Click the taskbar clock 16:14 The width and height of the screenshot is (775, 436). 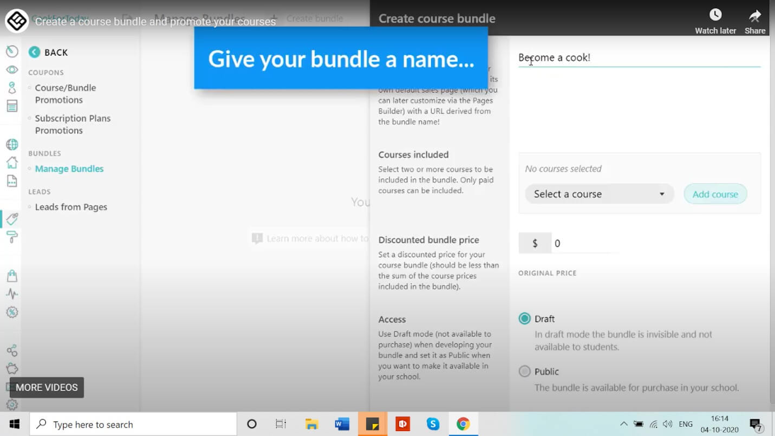pyautogui.click(x=721, y=424)
